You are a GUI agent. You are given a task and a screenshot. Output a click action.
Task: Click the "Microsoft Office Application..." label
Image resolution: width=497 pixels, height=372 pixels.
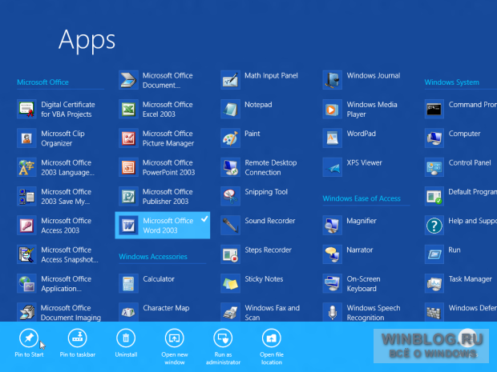[x=67, y=284]
